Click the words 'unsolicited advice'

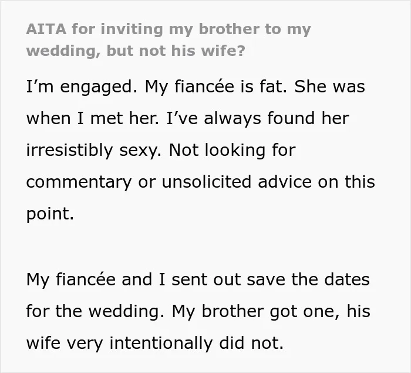pyautogui.click(x=237, y=182)
